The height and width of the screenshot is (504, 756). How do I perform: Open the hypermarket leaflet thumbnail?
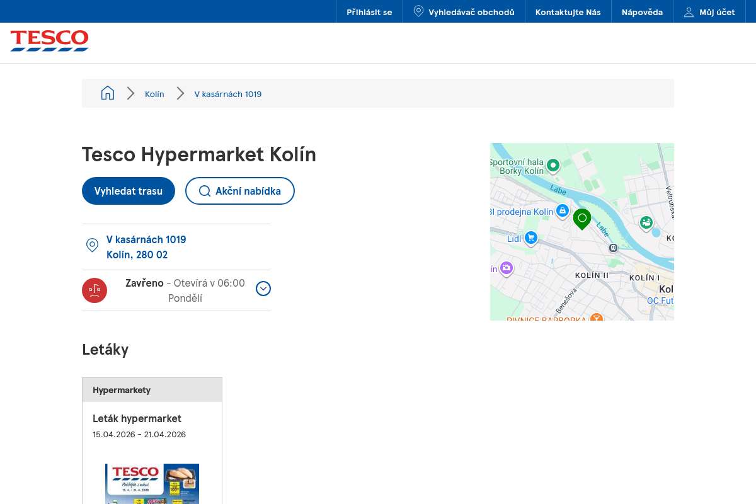(x=152, y=483)
